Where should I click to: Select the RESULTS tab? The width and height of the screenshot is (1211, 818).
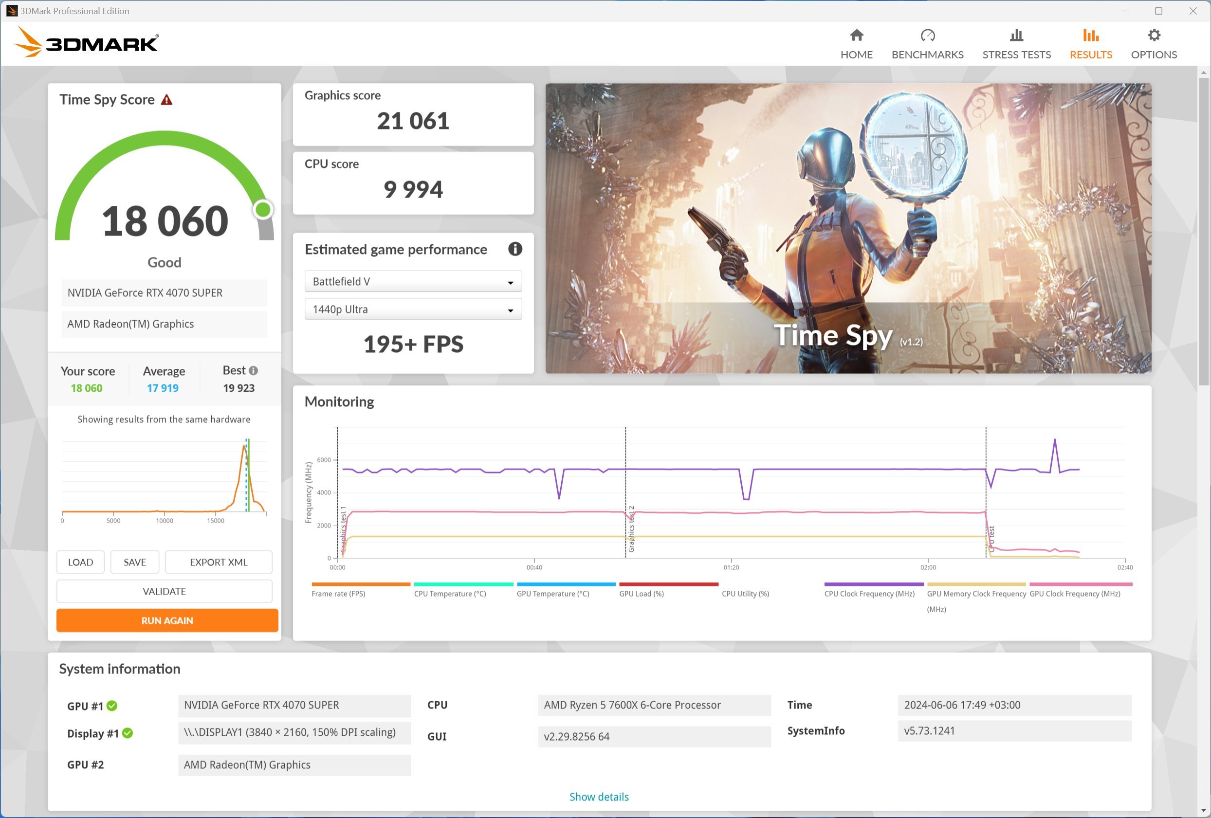1090,42
